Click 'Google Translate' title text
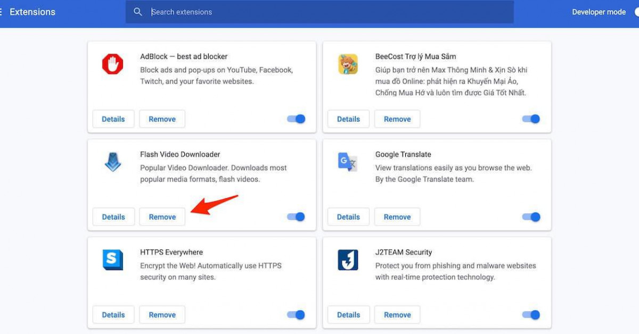The image size is (639, 334). click(x=403, y=154)
